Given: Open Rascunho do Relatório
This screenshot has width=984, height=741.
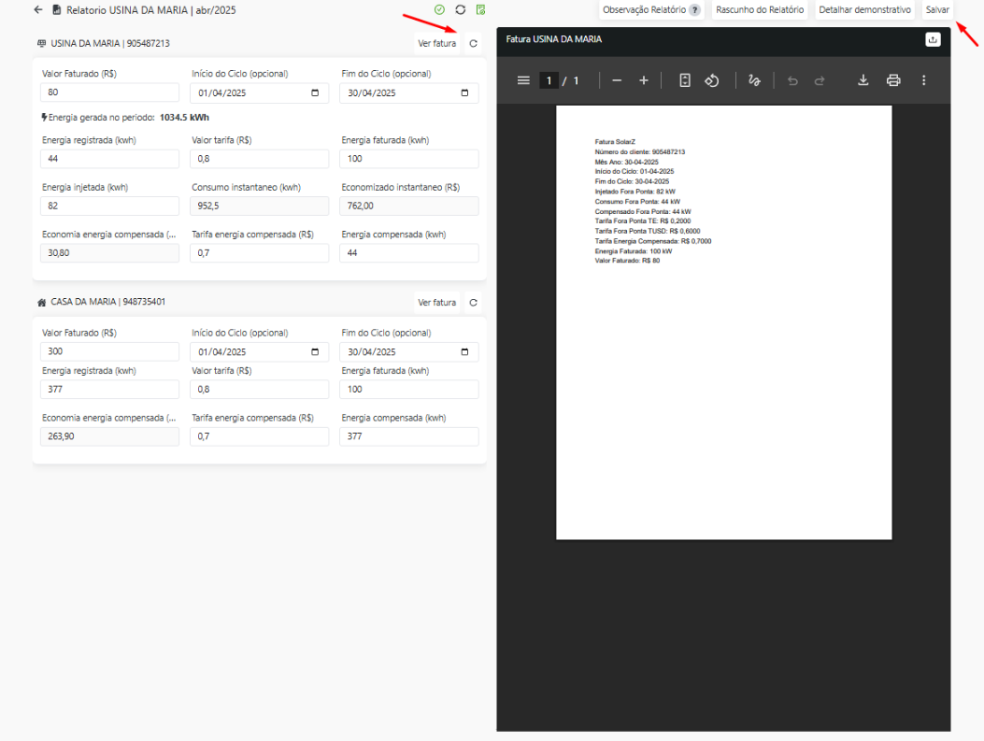Looking at the screenshot, I should pos(760,10).
